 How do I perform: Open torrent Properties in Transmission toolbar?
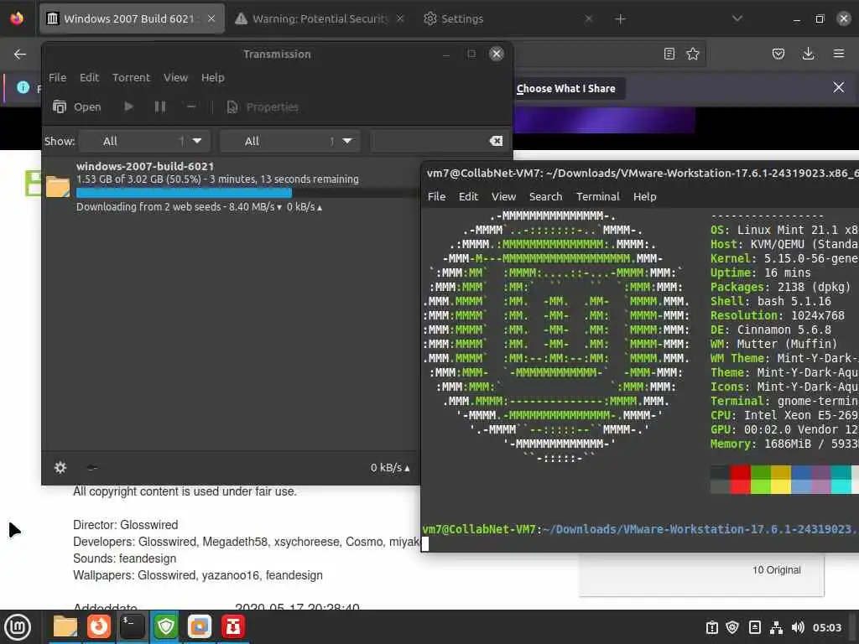pos(263,106)
